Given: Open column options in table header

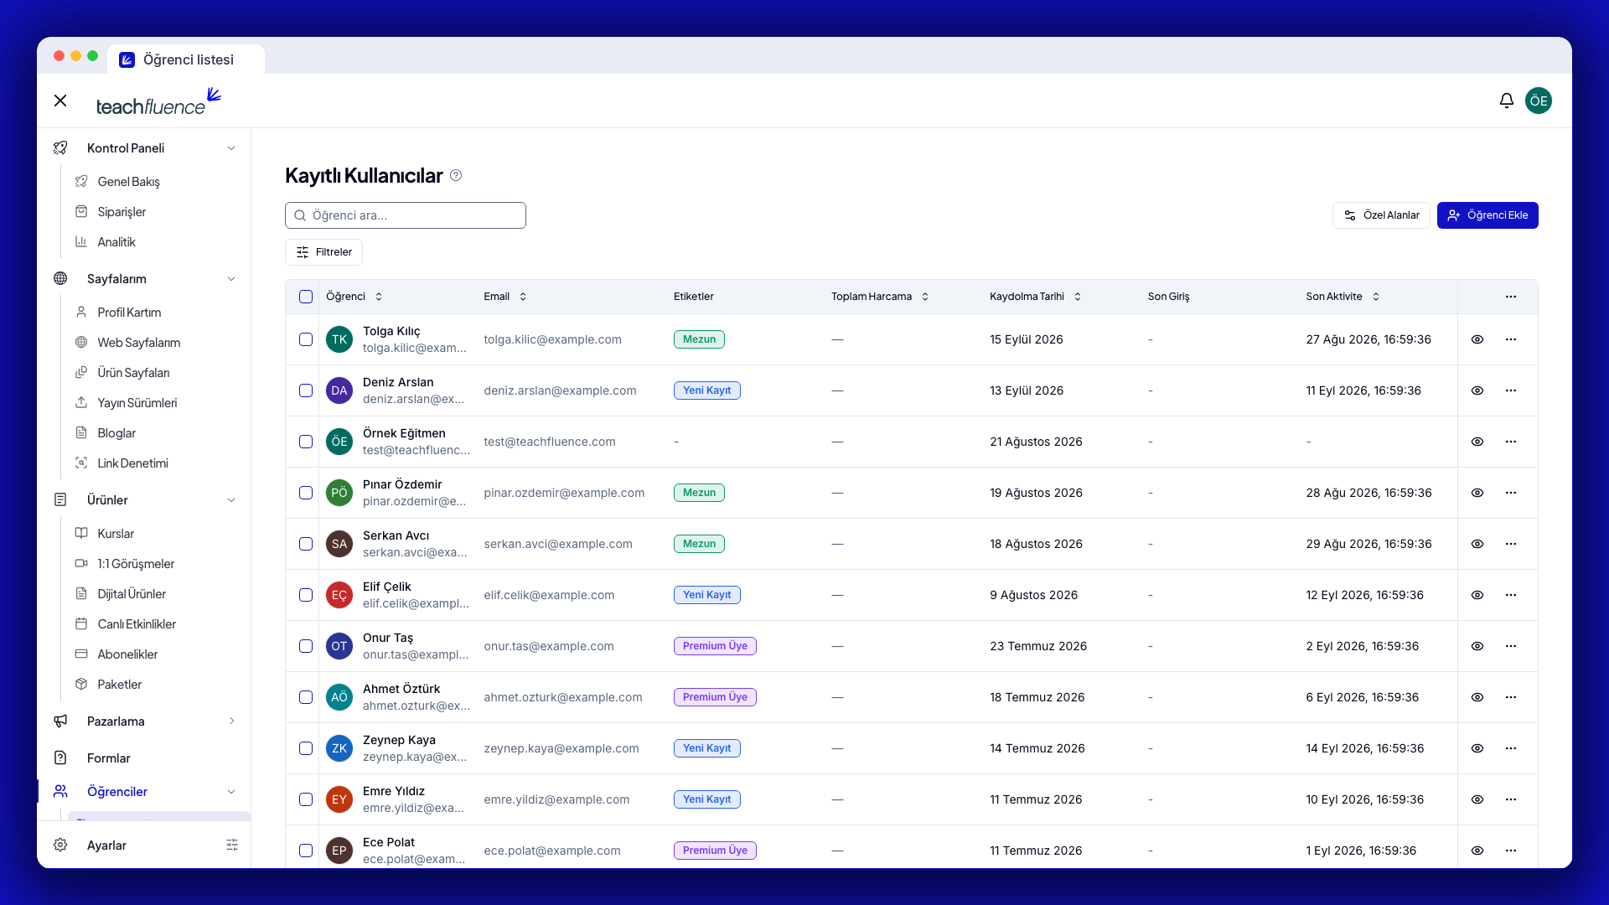Looking at the screenshot, I should point(1510,297).
